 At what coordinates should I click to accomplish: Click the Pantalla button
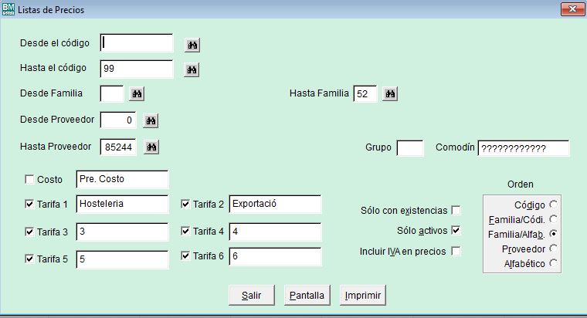(x=307, y=296)
